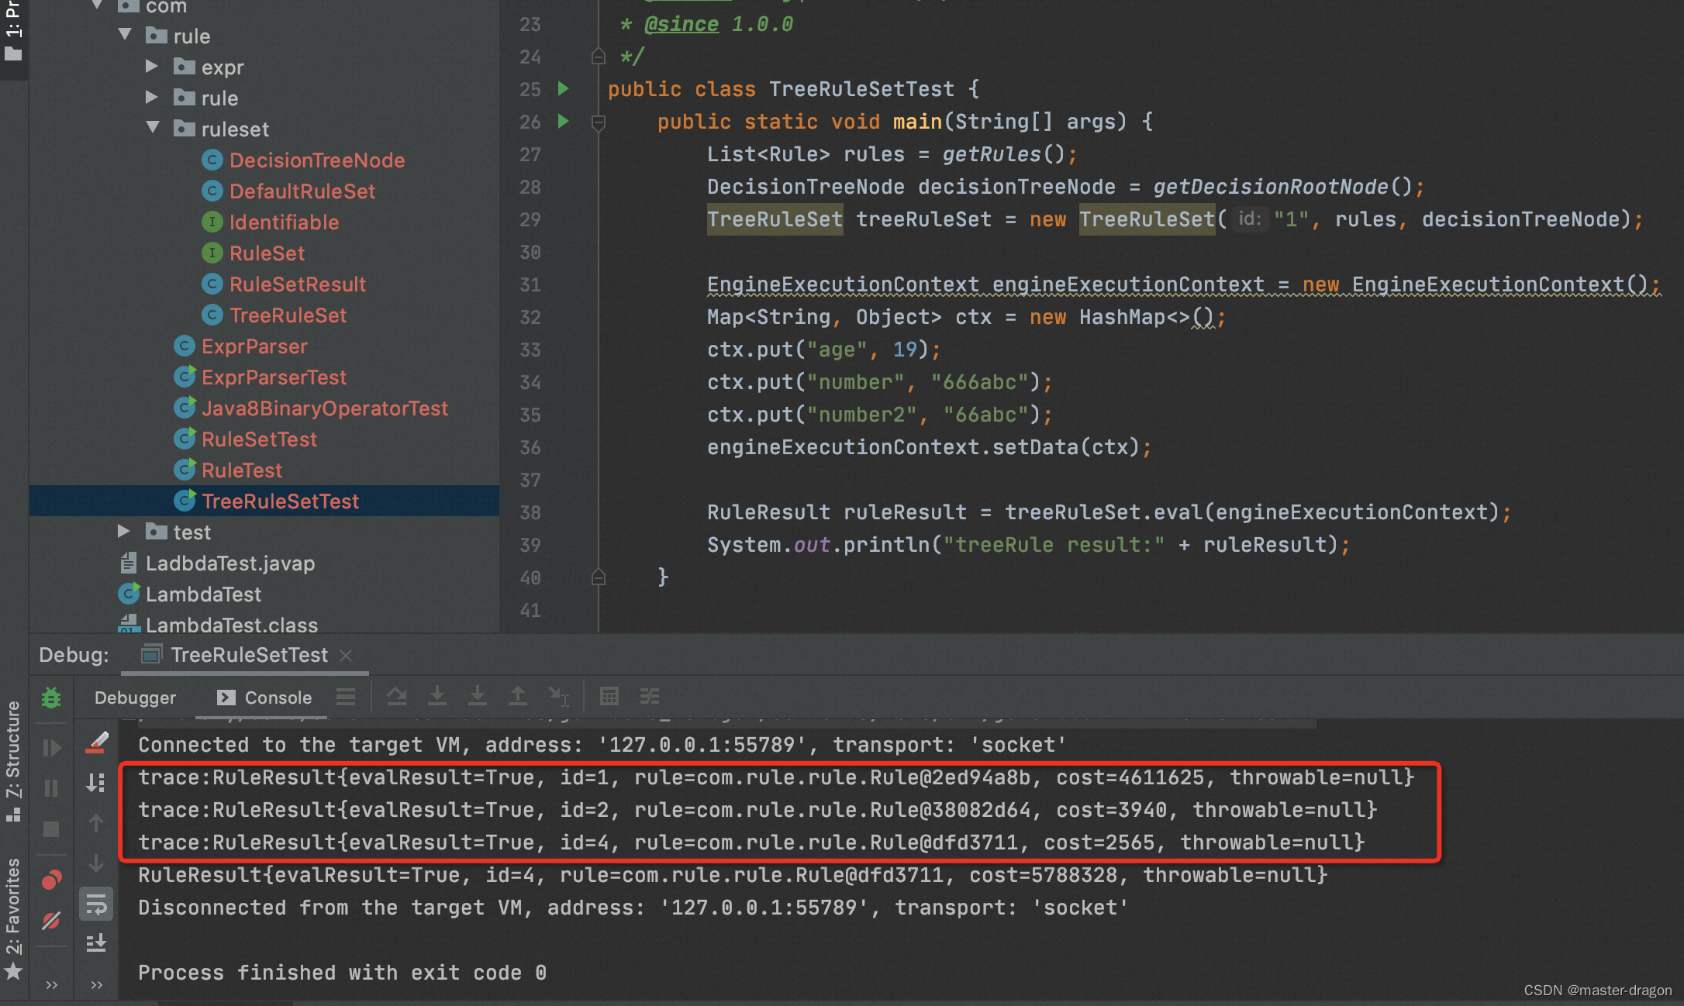The image size is (1684, 1006).
Task: Open RuleSetResult class
Action: [297, 284]
